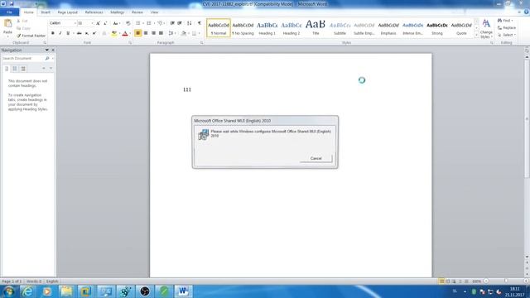The image size is (530, 298).
Task: Open the font name dropdown
Action: 75,23
